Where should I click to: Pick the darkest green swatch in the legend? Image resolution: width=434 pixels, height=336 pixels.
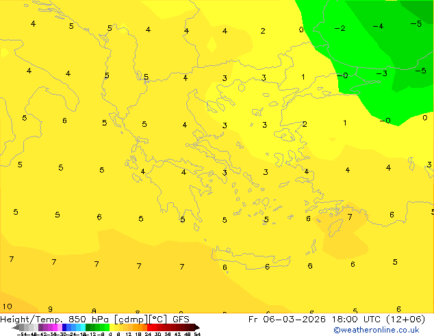click(x=88, y=327)
